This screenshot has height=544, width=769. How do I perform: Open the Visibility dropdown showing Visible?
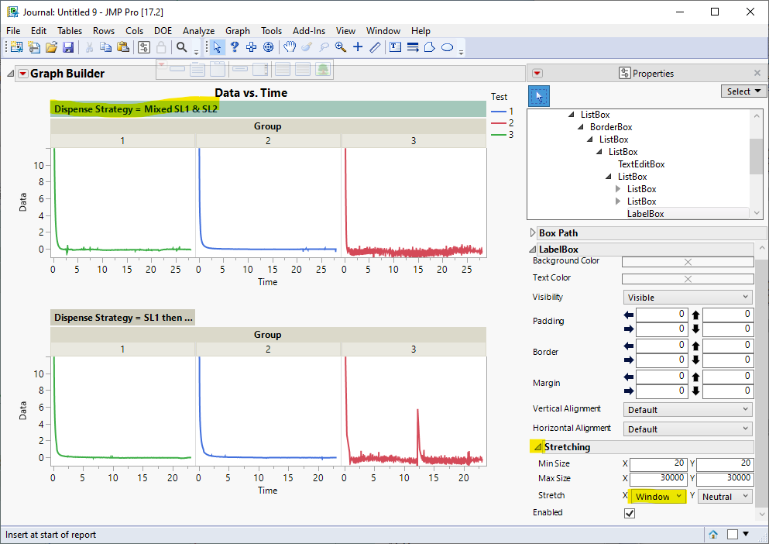tap(687, 296)
